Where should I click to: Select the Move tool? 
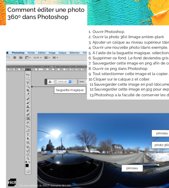pyautogui.click(x=28, y=75)
